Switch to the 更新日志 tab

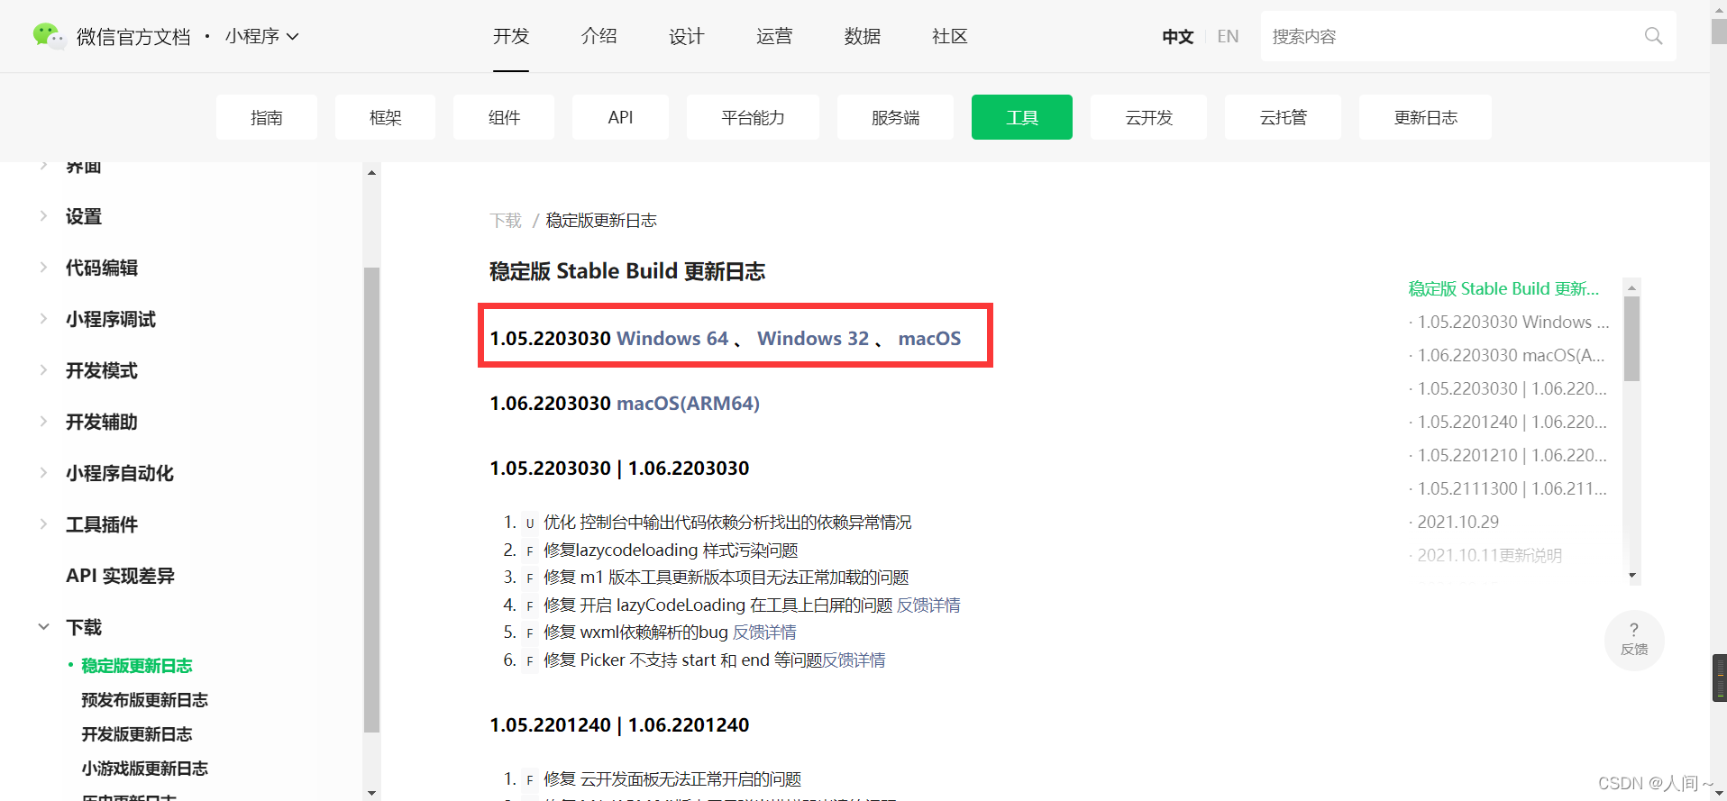click(1425, 117)
